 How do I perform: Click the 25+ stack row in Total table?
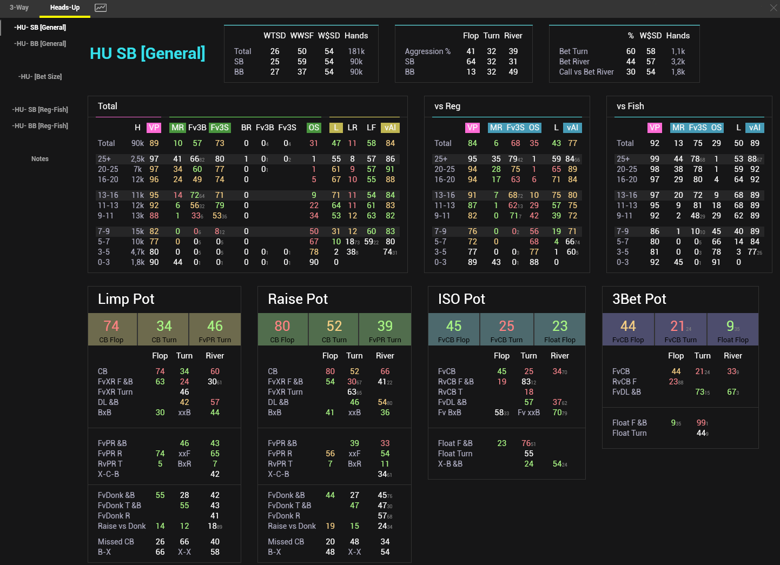coord(104,159)
